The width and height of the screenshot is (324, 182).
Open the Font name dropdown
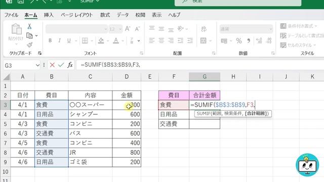(106, 29)
